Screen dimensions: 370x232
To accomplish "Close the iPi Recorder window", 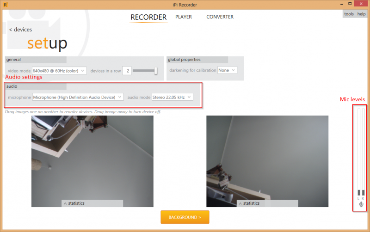I will [x=361, y=4].
